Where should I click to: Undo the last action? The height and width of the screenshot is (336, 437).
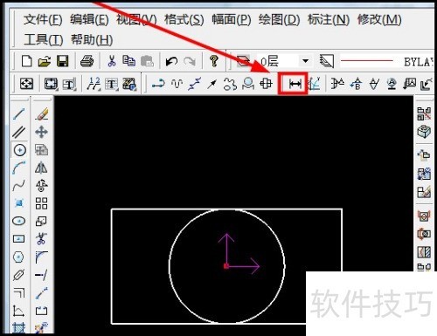point(171,61)
